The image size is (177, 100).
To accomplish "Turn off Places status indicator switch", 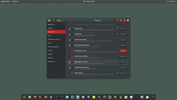I will [x=71, y=57].
